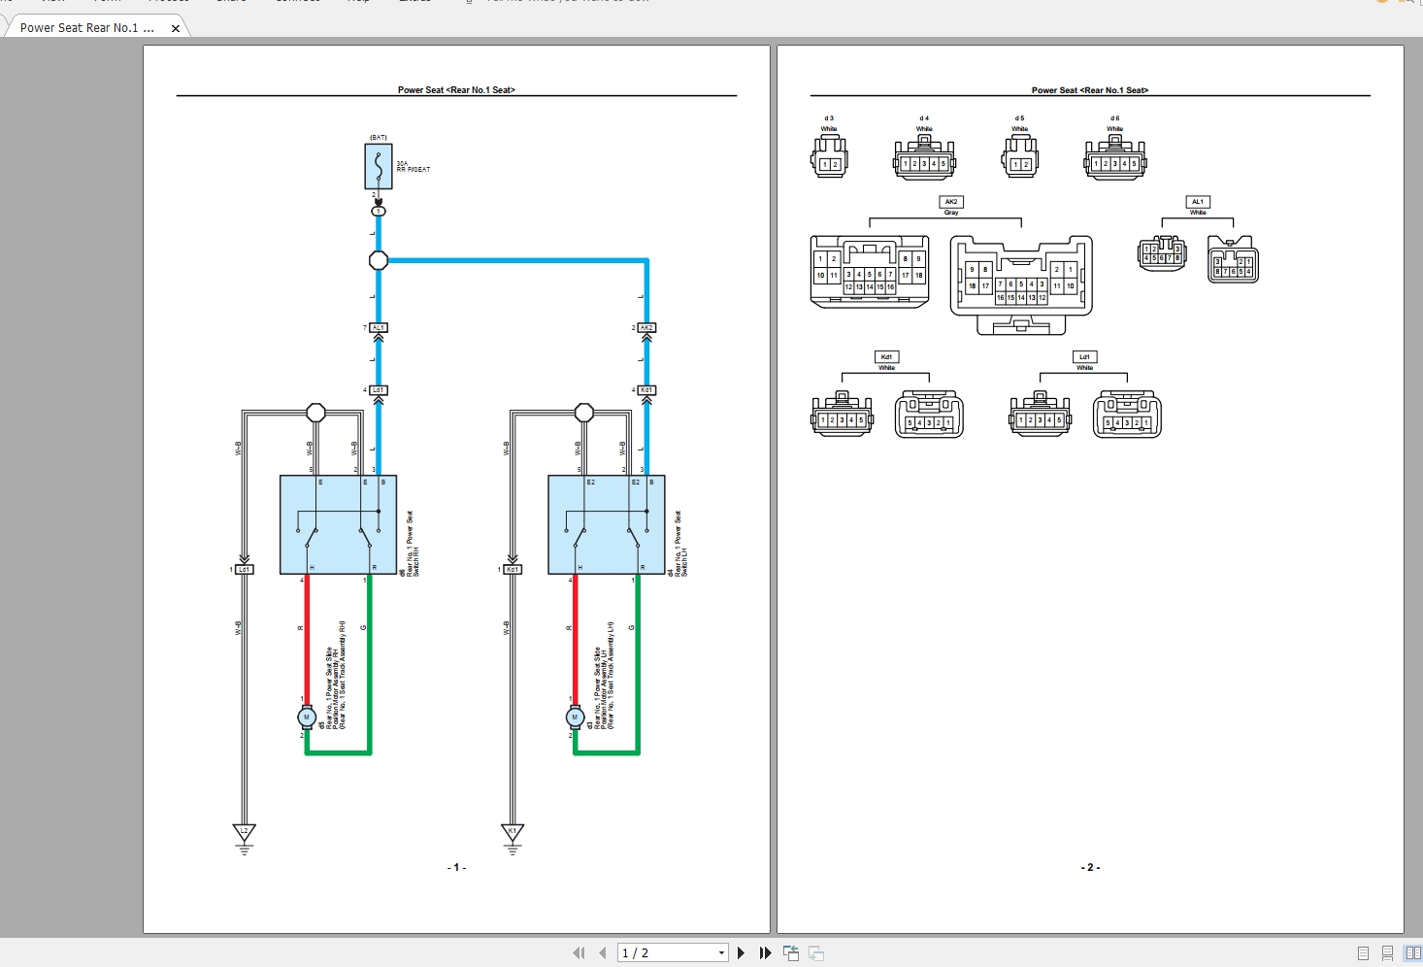This screenshot has height=967, width=1423.
Task: Enable continuous scrolling page layout
Action: coord(1386,953)
